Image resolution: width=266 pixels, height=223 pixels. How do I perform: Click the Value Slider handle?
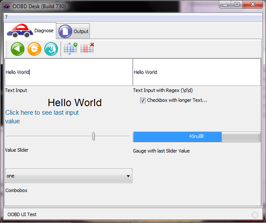93,136
